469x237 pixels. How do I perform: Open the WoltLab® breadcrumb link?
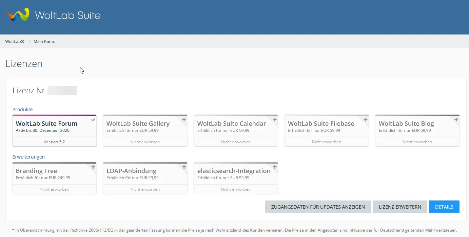tap(15, 42)
